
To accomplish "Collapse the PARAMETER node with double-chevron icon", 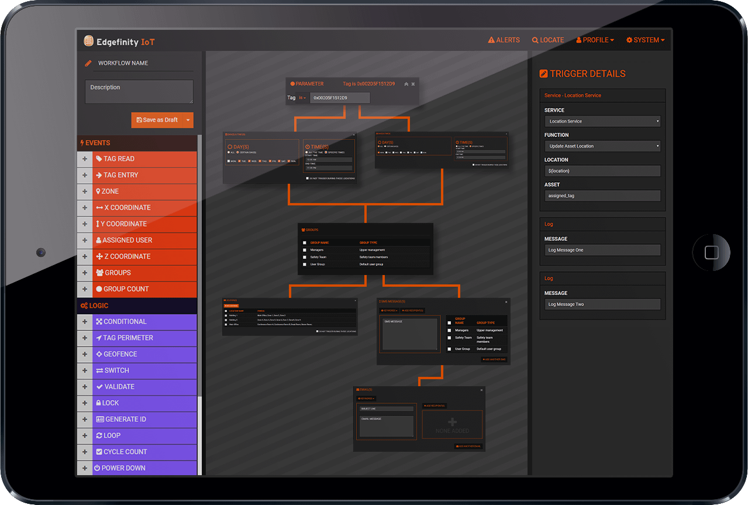I will coord(406,84).
